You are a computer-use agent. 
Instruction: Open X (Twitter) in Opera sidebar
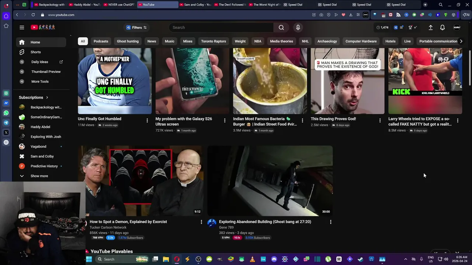(x=6, y=132)
